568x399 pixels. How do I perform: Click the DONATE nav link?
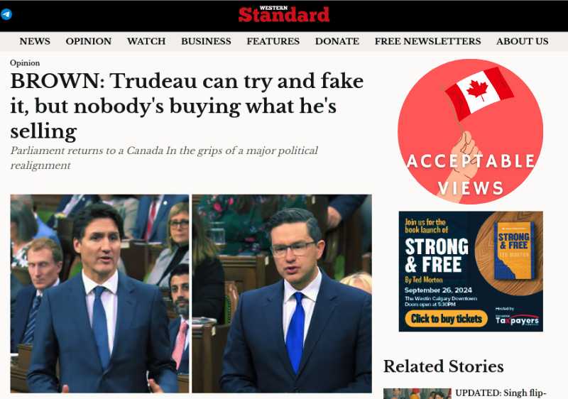point(337,41)
